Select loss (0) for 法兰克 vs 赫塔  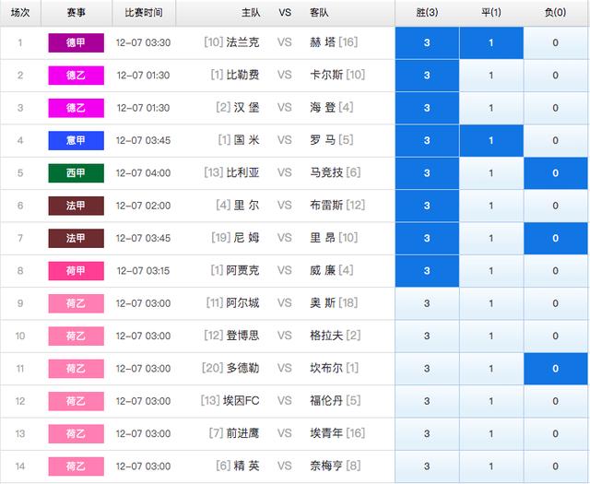pos(555,43)
